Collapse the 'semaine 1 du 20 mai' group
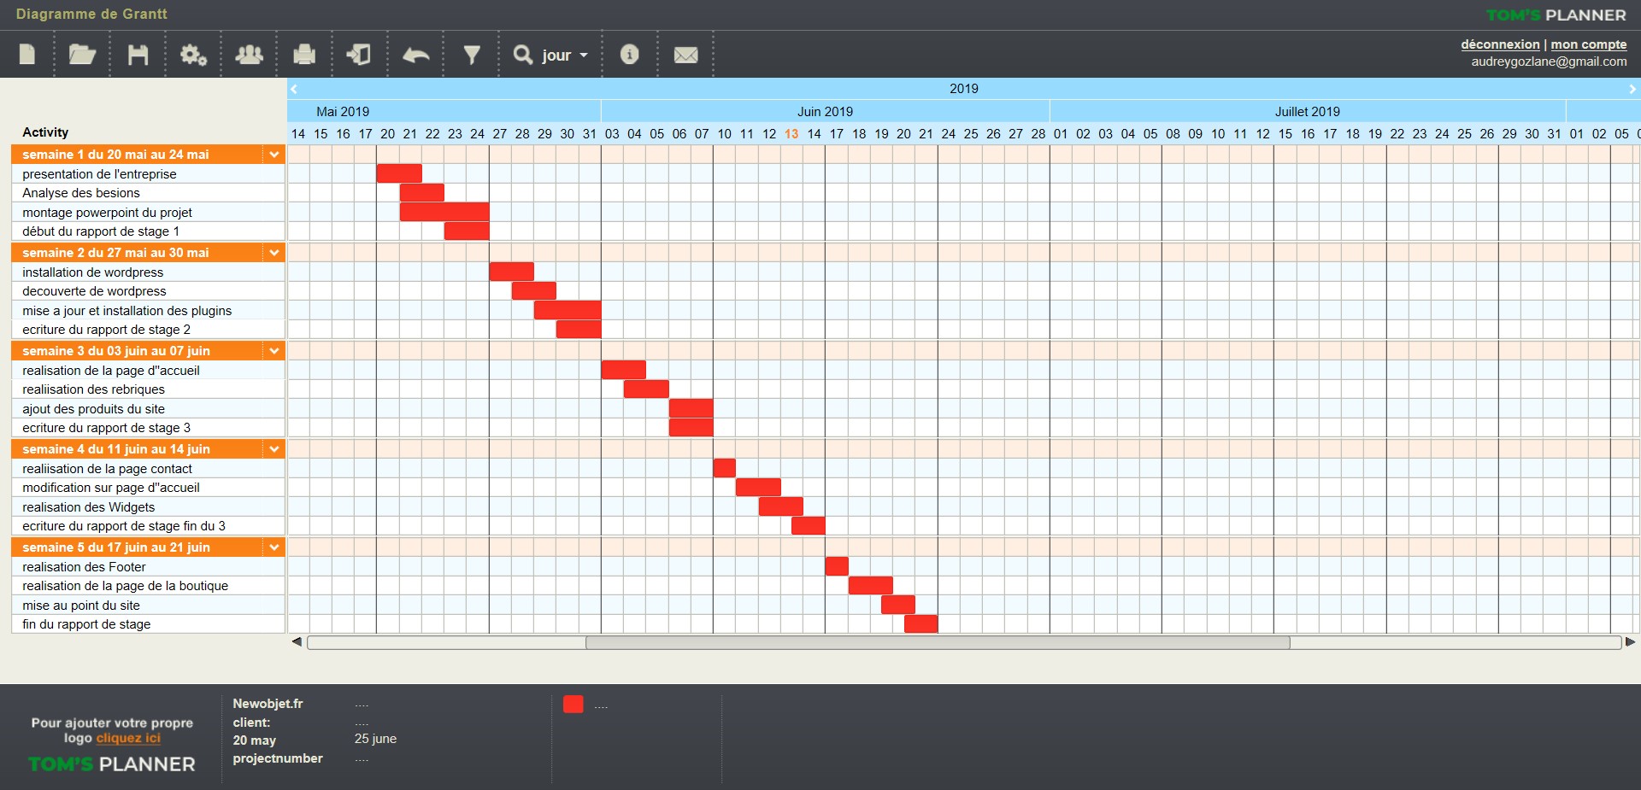This screenshot has width=1641, height=790. (x=274, y=155)
